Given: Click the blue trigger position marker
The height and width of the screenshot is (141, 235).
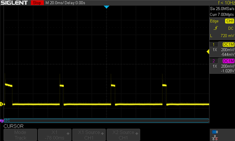Looking at the screenshot, I should tap(106, 7).
